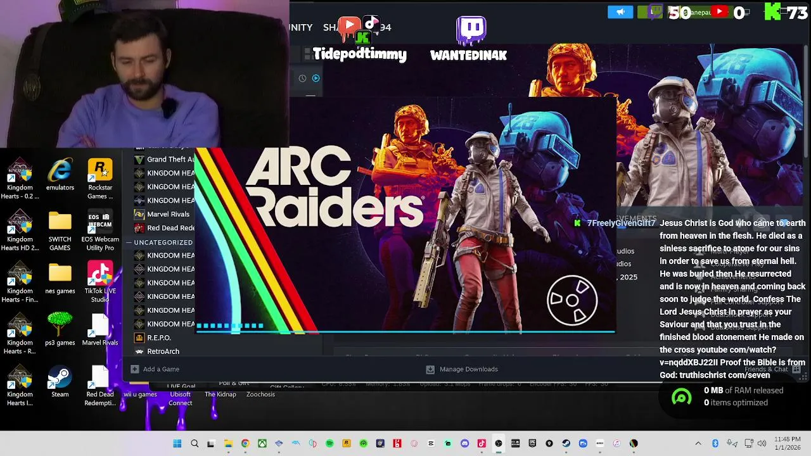
Task: Open the Windows Start menu
Action: 177,443
